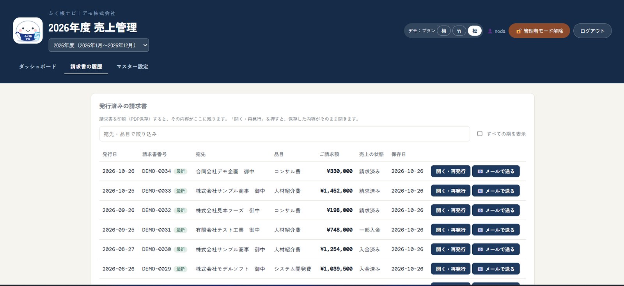Mail invoice DEMO-0032 with メールで送る
The height and width of the screenshot is (286, 624).
coord(496,210)
